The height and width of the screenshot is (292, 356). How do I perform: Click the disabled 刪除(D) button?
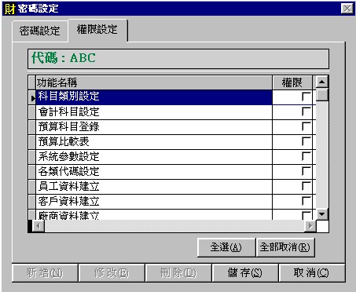point(178,273)
